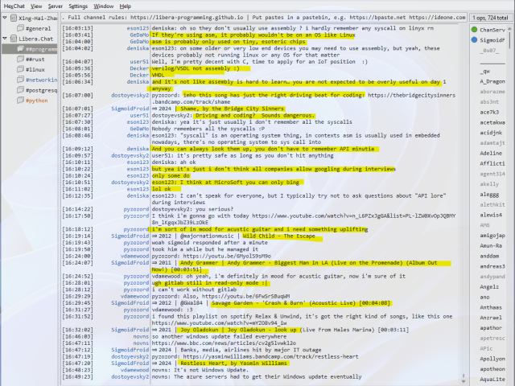
Task: Collapse the Xing-Hai-Zhao server tree
Action: coord(5,17)
